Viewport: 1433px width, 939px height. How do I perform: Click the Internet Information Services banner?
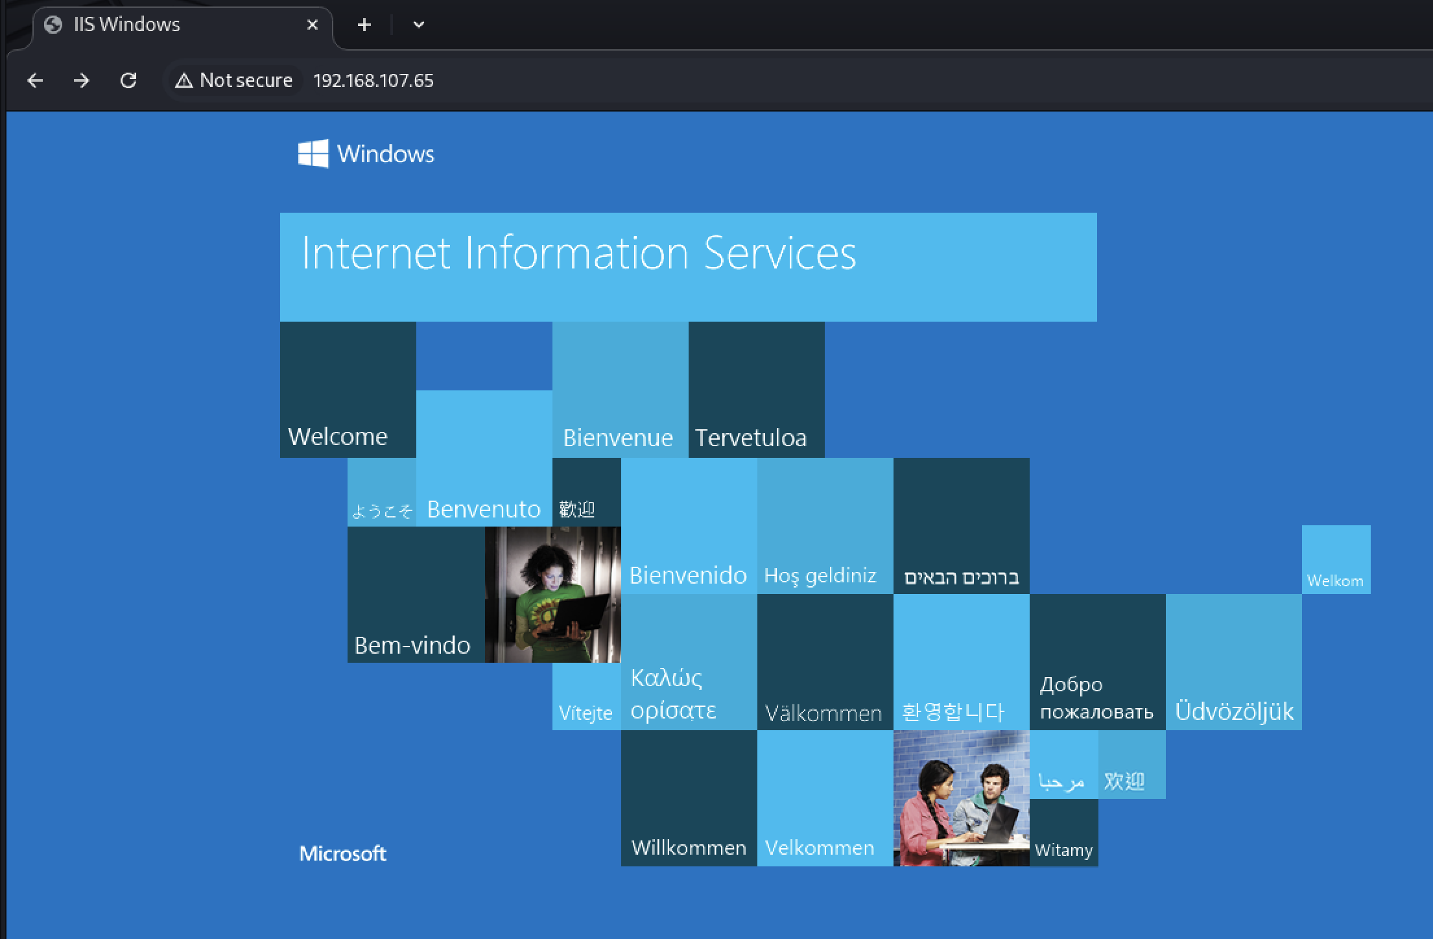click(689, 267)
